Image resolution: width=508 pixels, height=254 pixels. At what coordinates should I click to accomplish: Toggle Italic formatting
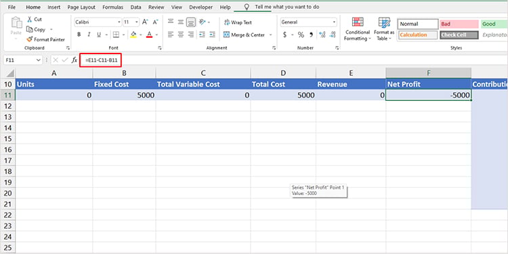pyautogui.click(x=89, y=35)
